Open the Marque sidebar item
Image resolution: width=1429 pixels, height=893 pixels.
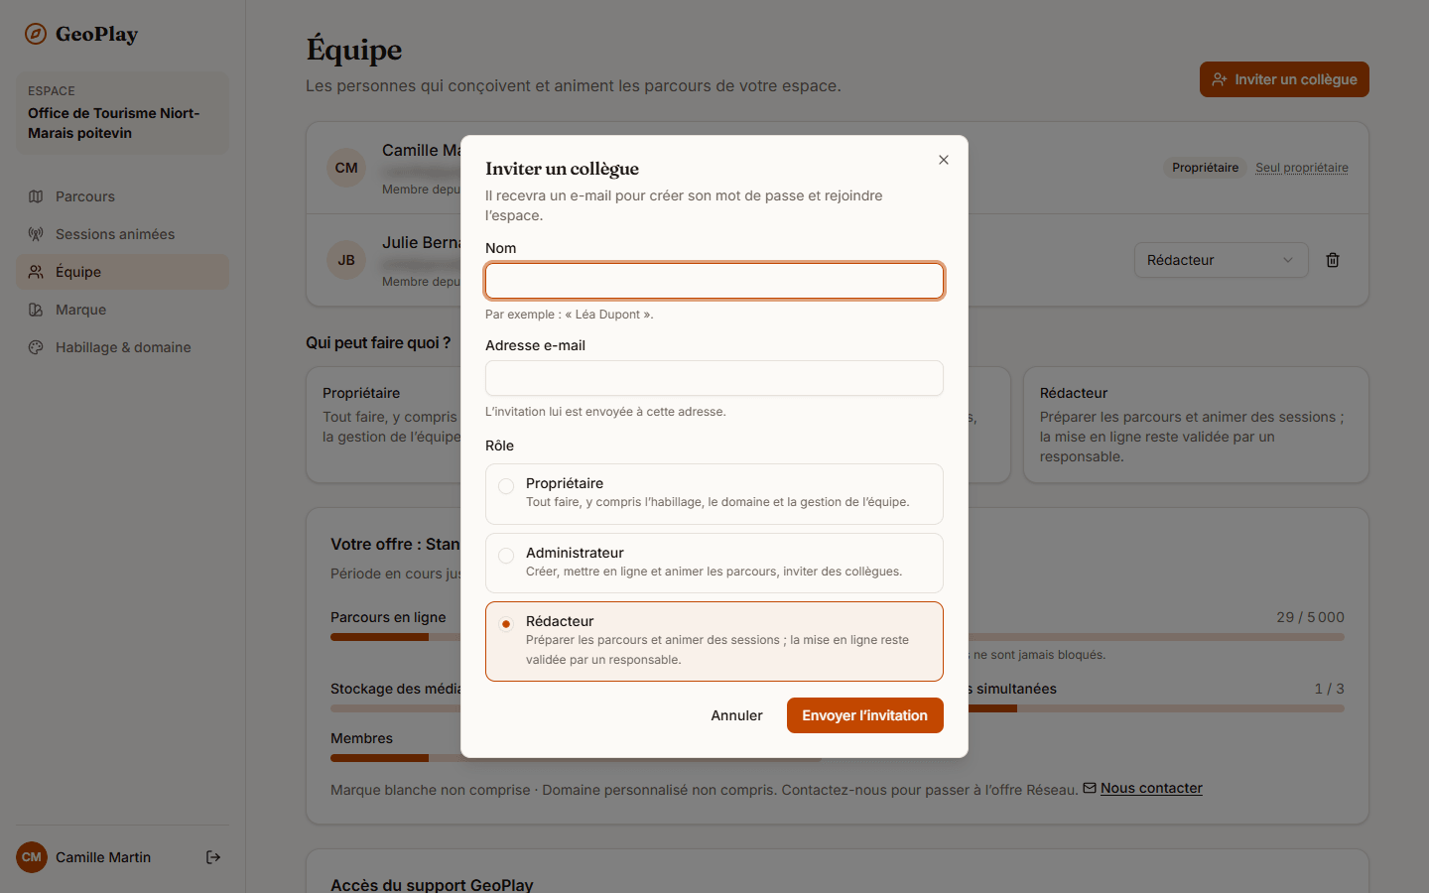click(122, 310)
